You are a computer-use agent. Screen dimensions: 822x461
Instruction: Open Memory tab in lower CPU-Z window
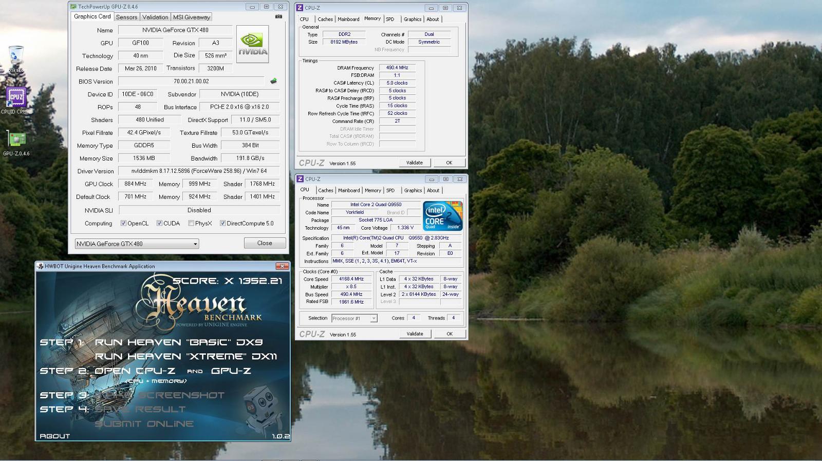373,190
